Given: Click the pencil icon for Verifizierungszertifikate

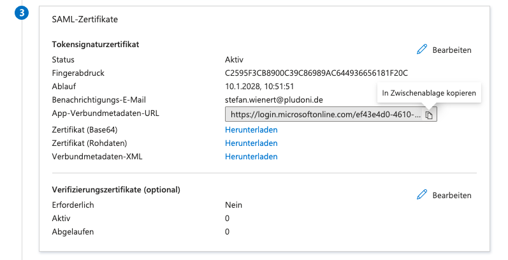Looking at the screenshot, I should [x=421, y=194].
